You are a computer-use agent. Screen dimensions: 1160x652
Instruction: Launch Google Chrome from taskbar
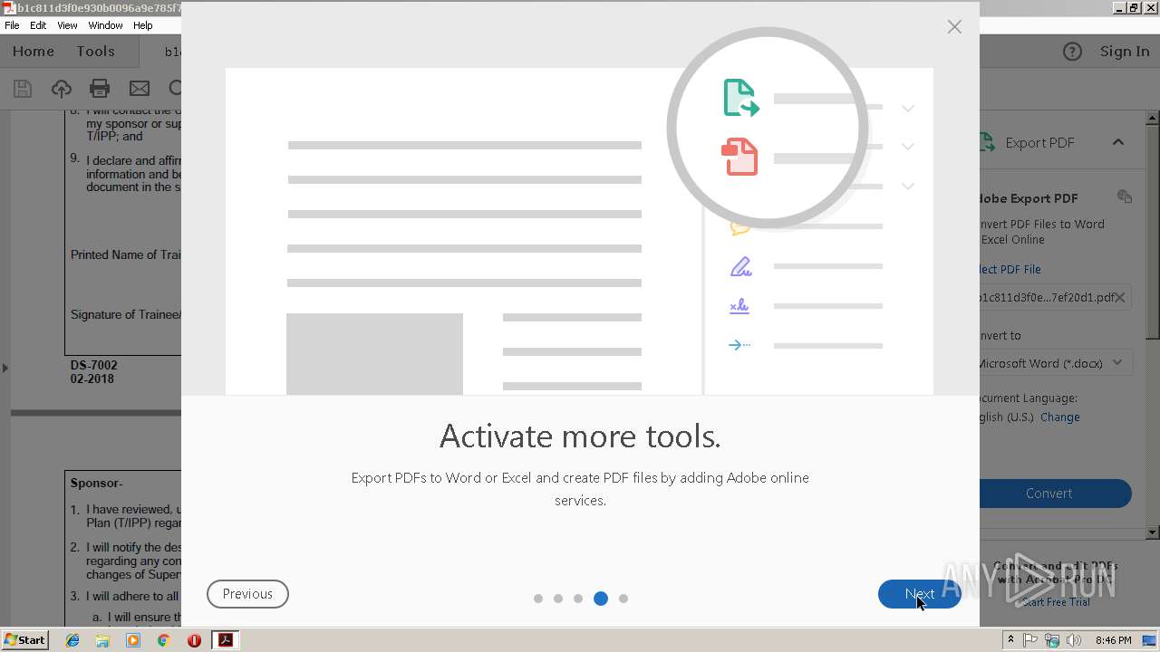(x=163, y=640)
